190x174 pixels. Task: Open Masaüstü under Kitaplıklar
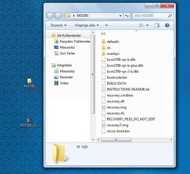(64, 71)
